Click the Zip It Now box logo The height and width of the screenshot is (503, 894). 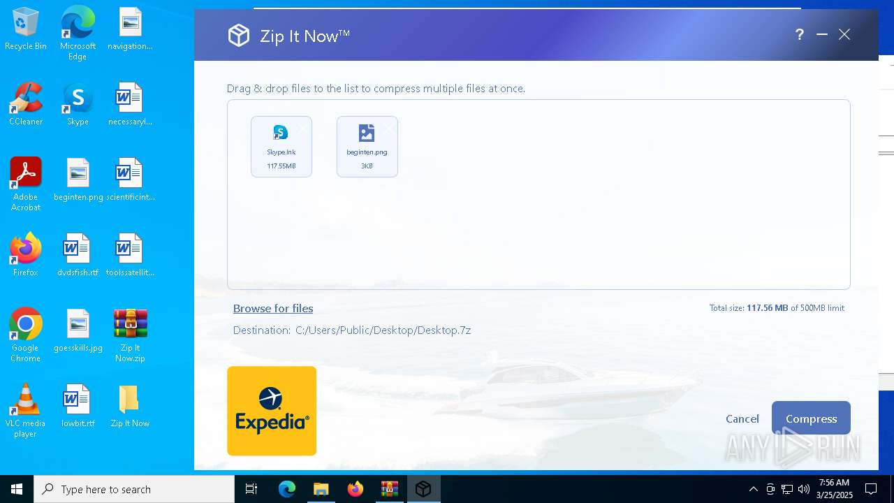pyautogui.click(x=239, y=35)
